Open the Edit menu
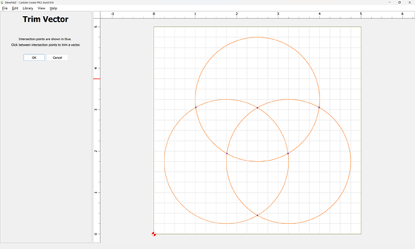Image resolution: width=415 pixels, height=249 pixels. click(x=15, y=8)
